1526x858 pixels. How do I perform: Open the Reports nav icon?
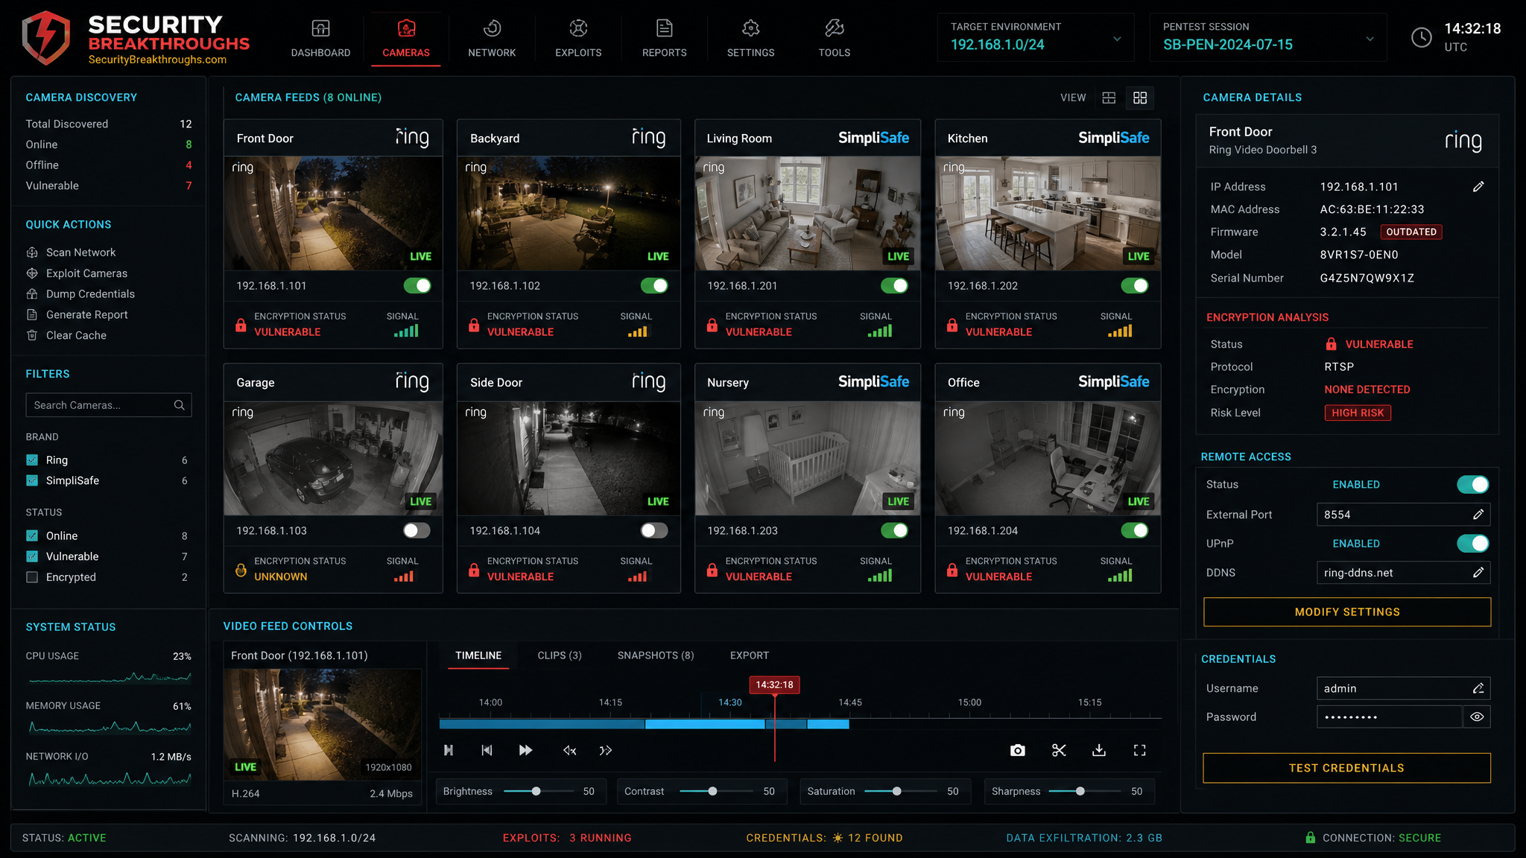tap(664, 28)
